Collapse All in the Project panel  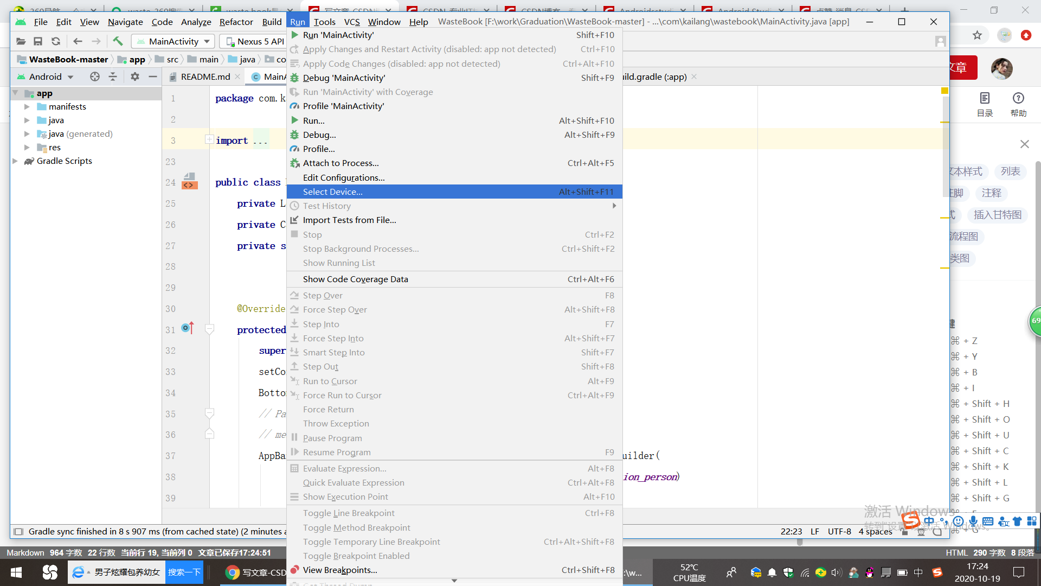pos(113,77)
